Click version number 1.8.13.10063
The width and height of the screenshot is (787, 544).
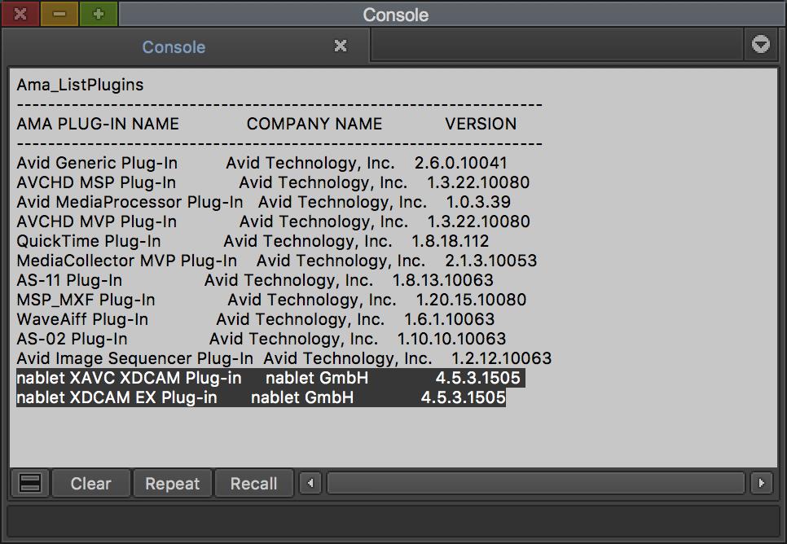click(442, 280)
